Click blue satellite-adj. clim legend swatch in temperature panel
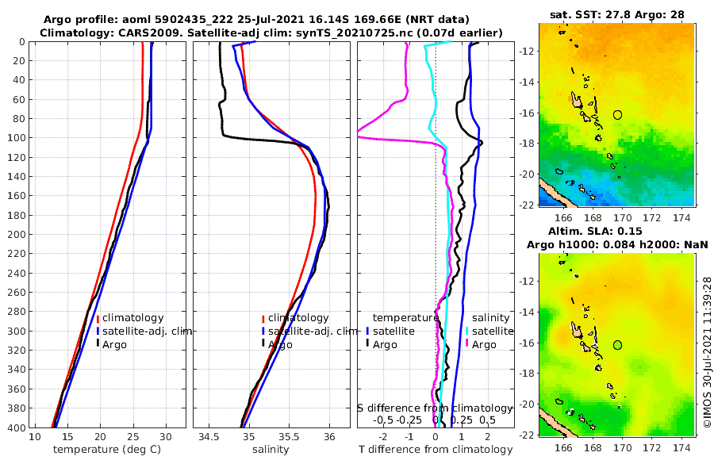 click(x=98, y=332)
